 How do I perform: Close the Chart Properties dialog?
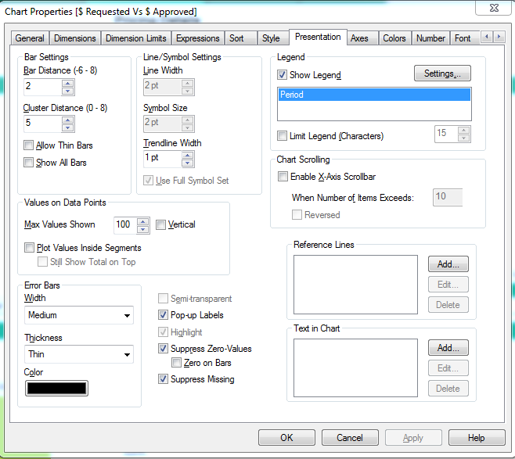494,8
